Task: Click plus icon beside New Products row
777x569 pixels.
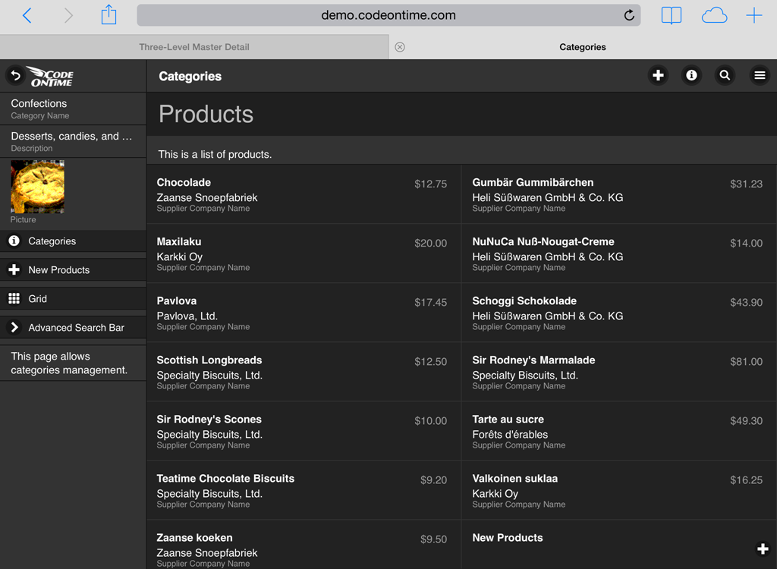Action: (763, 549)
